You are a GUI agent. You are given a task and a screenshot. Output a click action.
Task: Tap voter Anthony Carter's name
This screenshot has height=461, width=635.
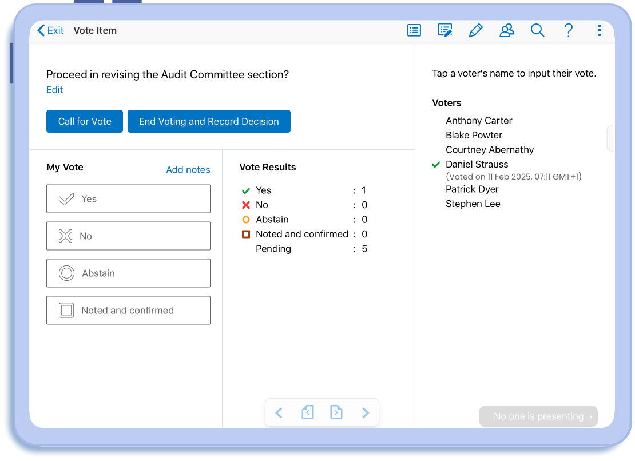pos(479,121)
